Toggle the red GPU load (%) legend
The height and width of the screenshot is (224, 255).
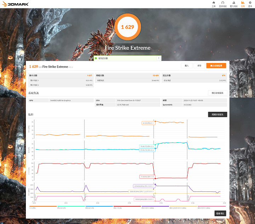point(127,207)
